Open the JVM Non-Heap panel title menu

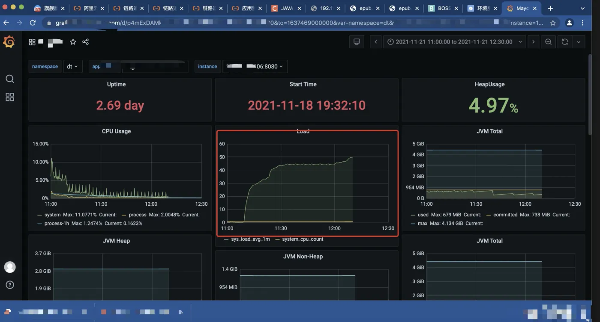pos(303,257)
